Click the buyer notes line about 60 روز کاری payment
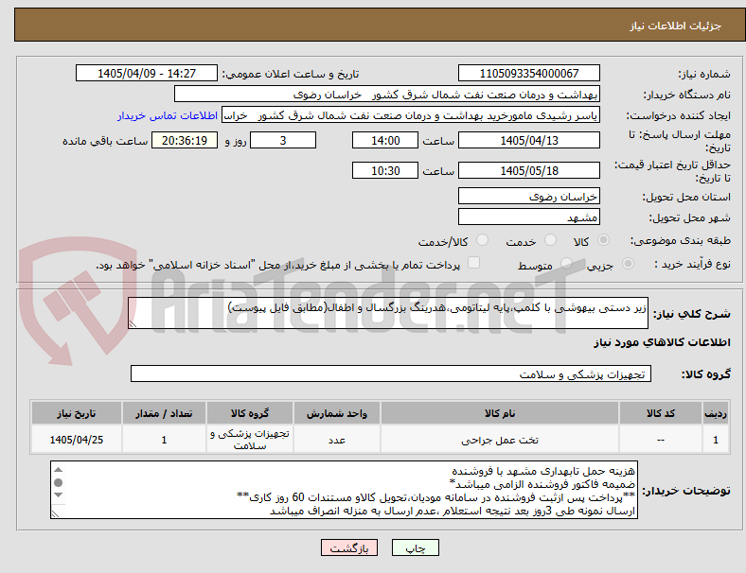This screenshot has width=746, height=573. pyautogui.click(x=435, y=497)
